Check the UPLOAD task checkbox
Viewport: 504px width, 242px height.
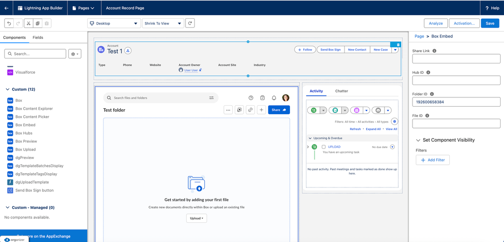click(x=323, y=147)
